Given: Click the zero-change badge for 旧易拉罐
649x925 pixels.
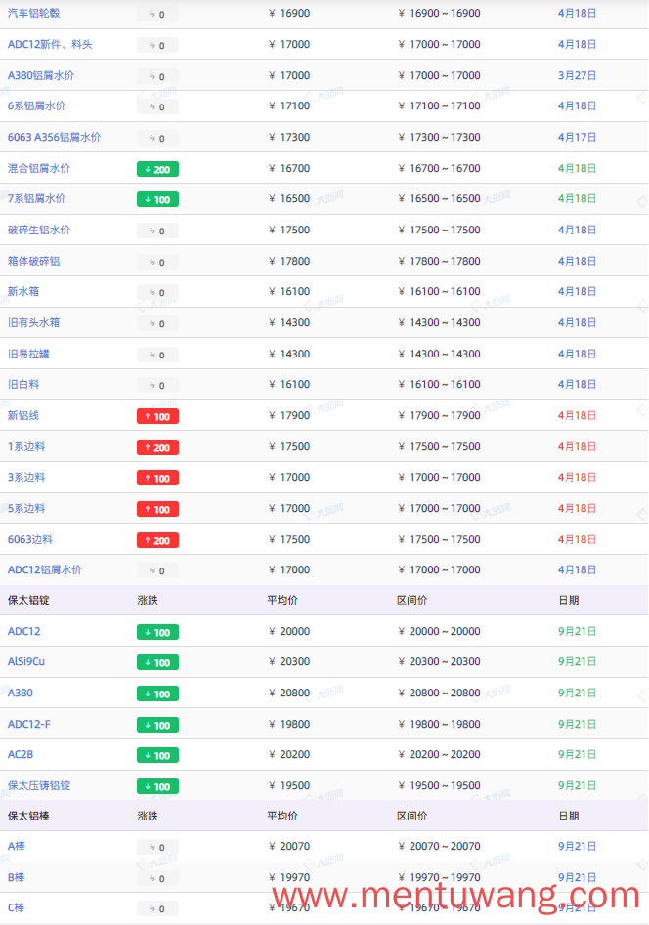Looking at the screenshot, I should click(x=157, y=356).
